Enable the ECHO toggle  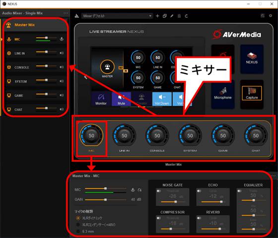(199, 191)
